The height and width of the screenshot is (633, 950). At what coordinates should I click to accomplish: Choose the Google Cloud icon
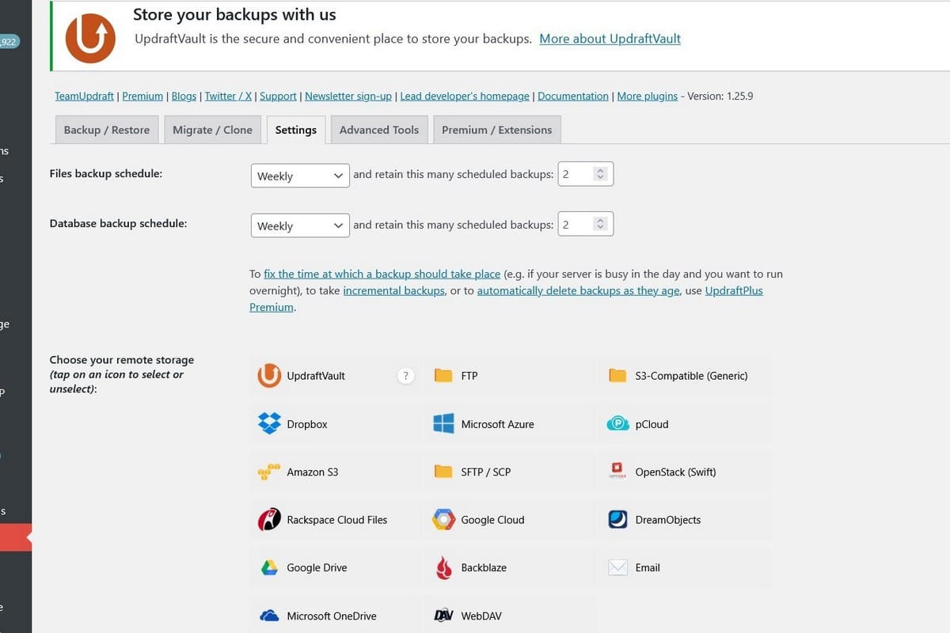coord(443,520)
